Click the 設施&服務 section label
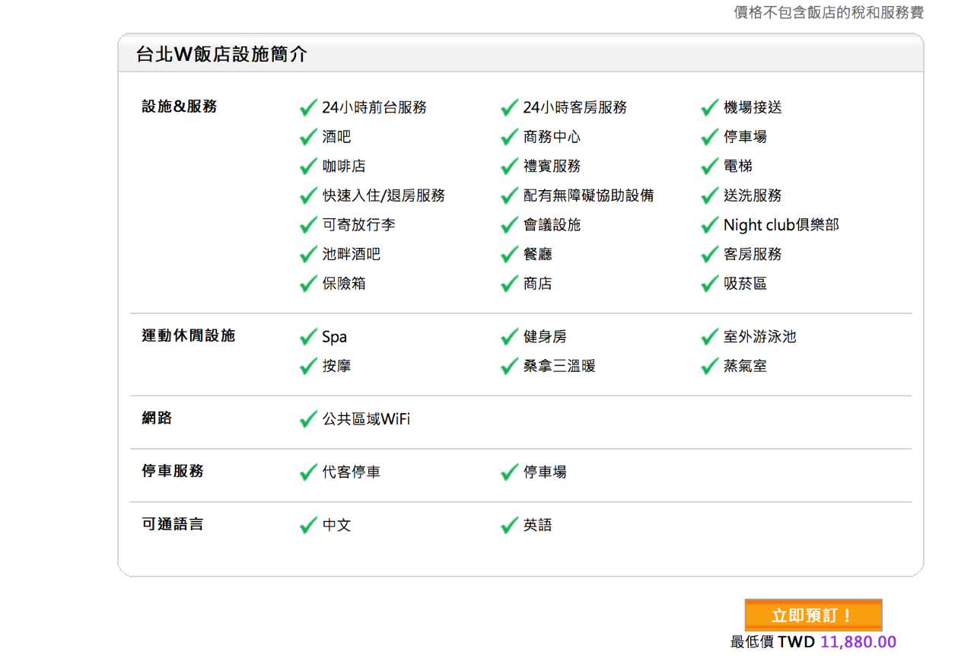The image size is (974, 661). [180, 106]
